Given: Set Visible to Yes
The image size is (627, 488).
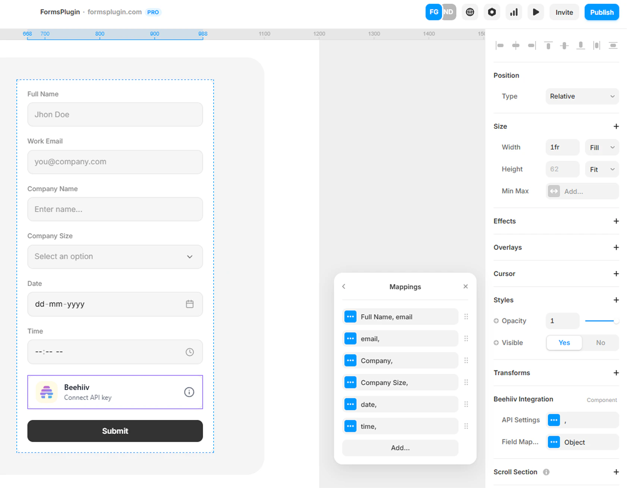Looking at the screenshot, I should [x=564, y=342].
